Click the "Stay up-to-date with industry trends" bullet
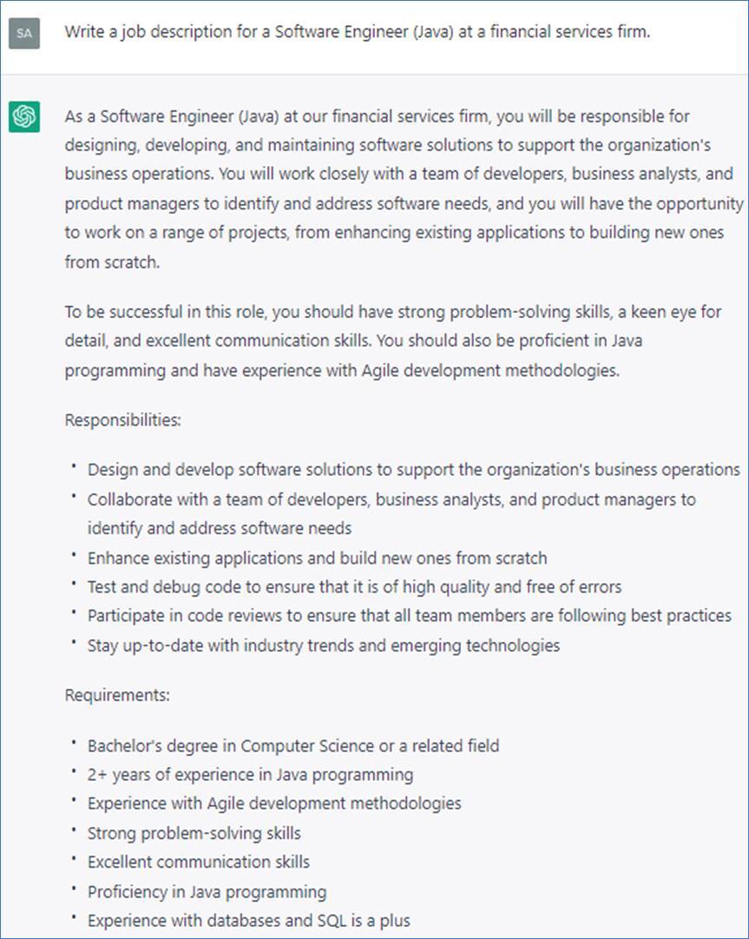This screenshot has width=749, height=939. coord(323,645)
